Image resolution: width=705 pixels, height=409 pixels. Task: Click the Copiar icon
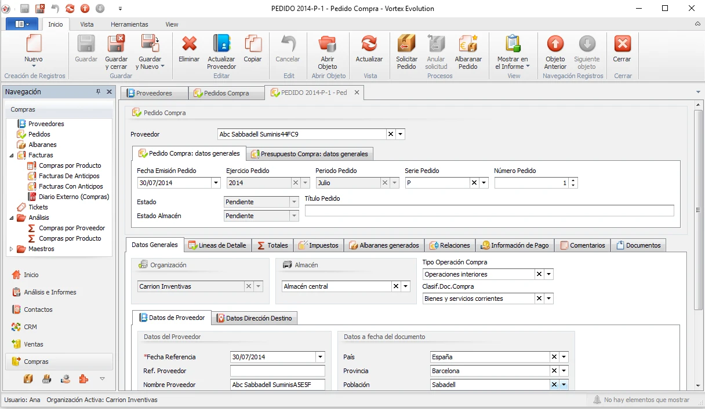[x=253, y=44]
